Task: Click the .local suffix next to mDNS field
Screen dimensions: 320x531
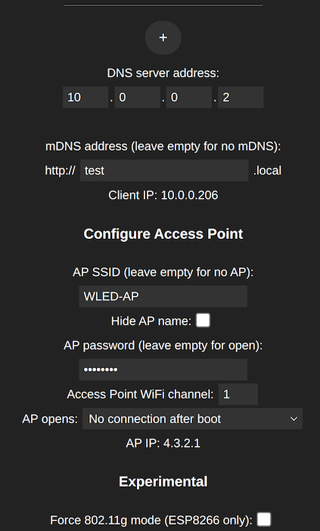Action: click(267, 171)
